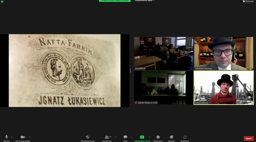
Task: Mute the microphone with the Wycisz icon
Action: pos(6,137)
